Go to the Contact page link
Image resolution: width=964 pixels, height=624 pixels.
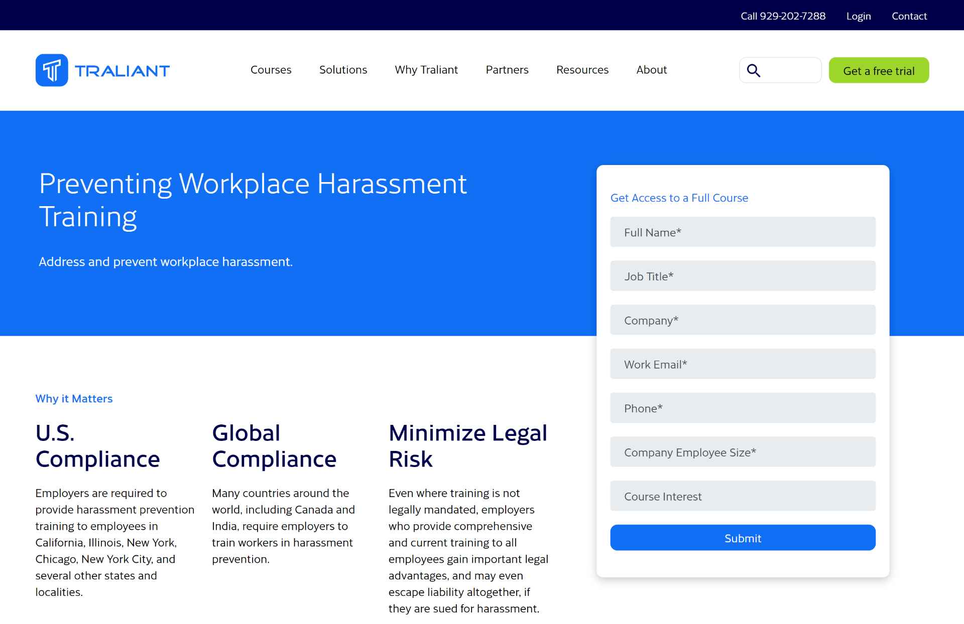point(909,16)
